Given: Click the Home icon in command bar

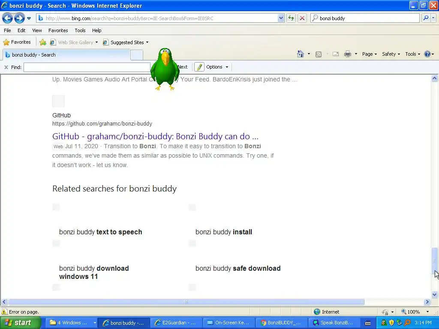Looking at the screenshot, I should pyautogui.click(x=301, y=54).
